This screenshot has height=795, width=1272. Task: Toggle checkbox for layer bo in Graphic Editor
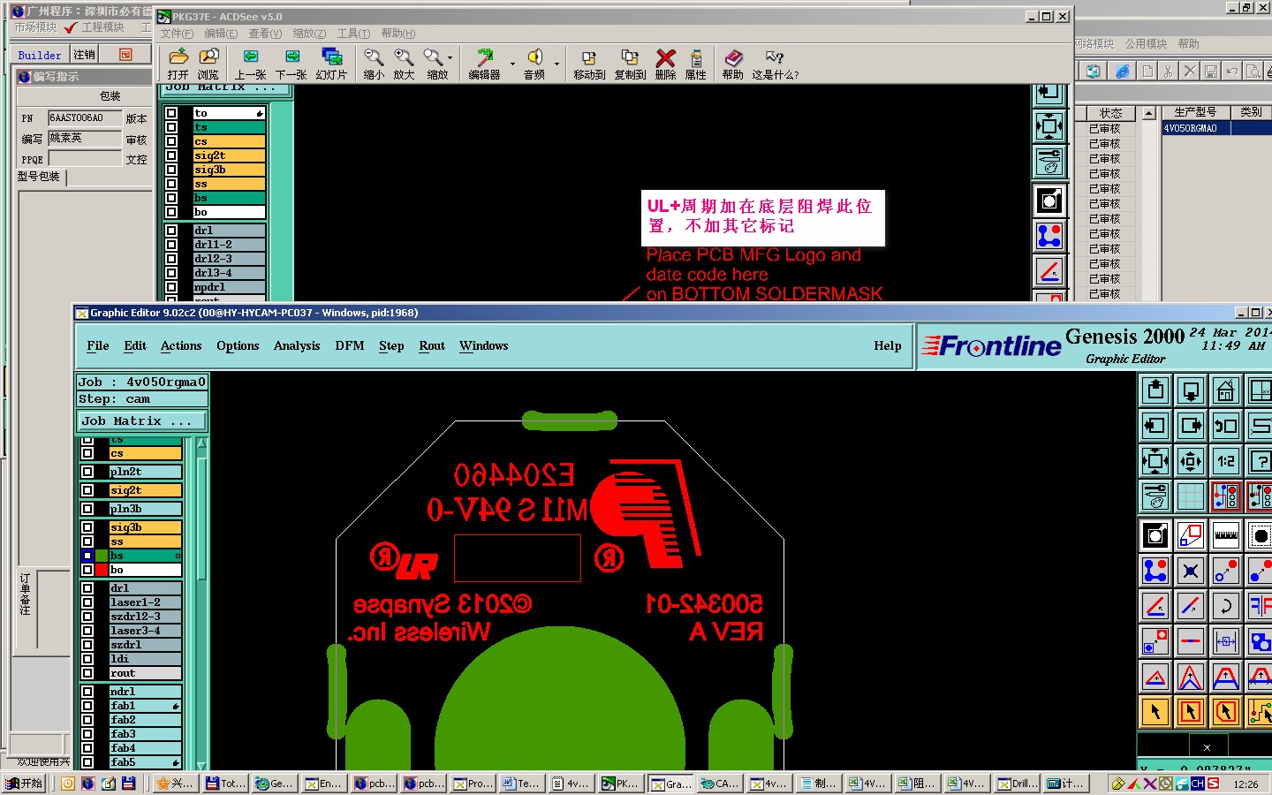point(87,570)
